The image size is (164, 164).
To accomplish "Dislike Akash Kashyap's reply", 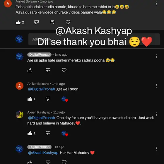I will pos(48,133).
